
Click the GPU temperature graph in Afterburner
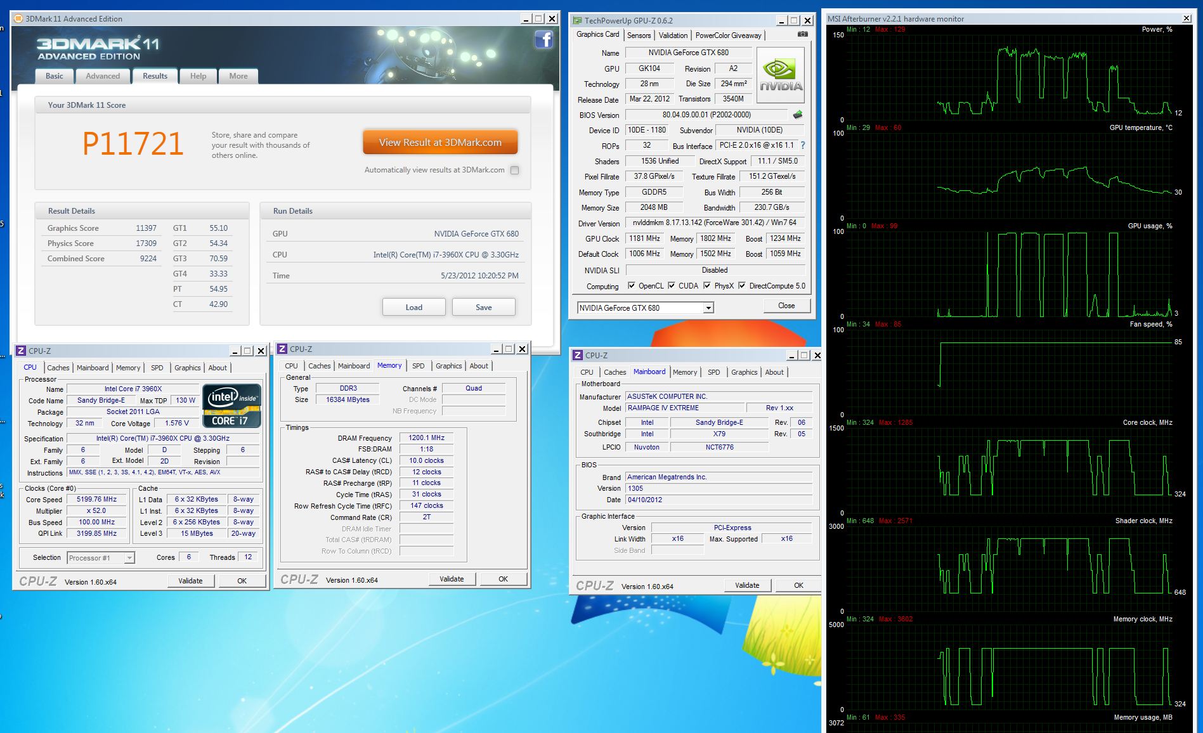1009,176
